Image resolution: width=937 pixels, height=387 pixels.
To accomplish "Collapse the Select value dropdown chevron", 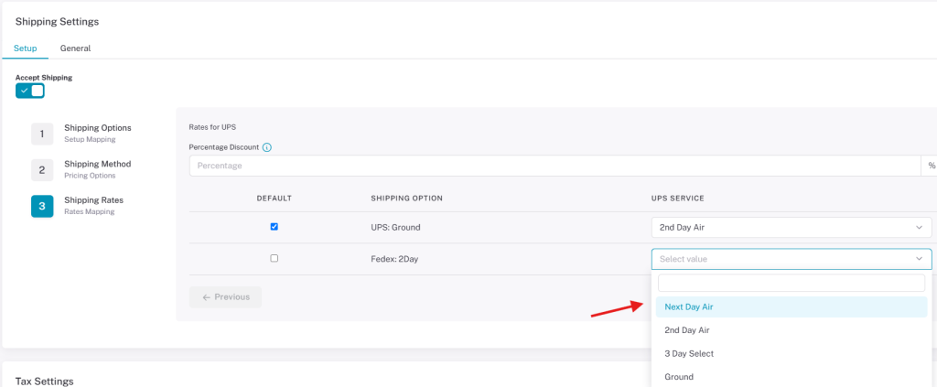I will point(919,259).
